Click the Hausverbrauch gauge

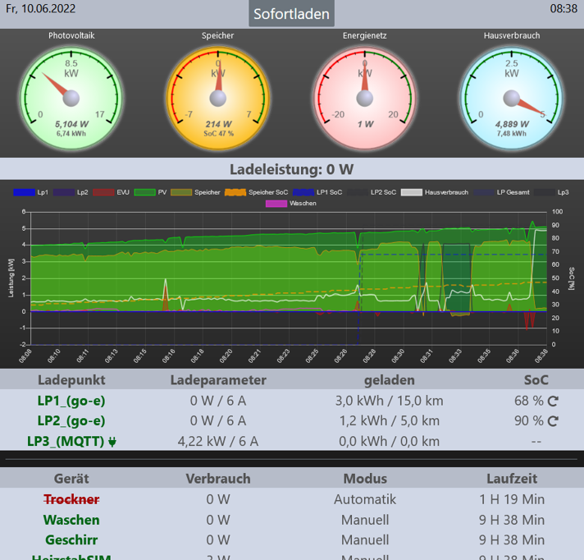pyautogui.click(x=512, y=97)
